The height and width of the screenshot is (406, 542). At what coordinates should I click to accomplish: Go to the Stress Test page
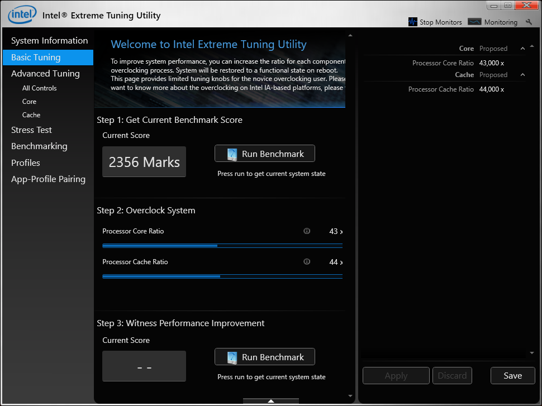[x=31, y=130]
